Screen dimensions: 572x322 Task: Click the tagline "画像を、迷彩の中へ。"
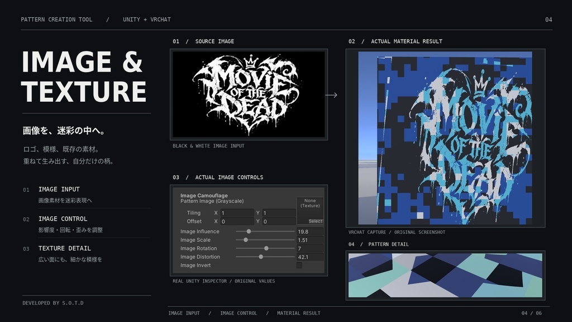[x=64, y=131]
